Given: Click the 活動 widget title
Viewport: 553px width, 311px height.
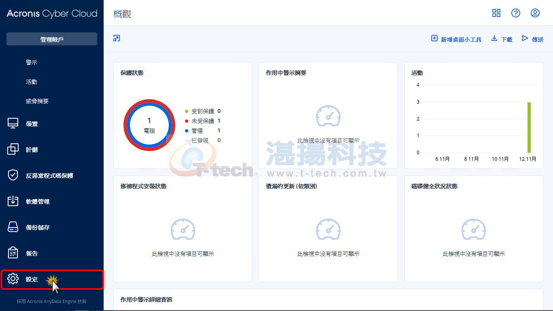Looking at the screenshot, I should point(417,73).
